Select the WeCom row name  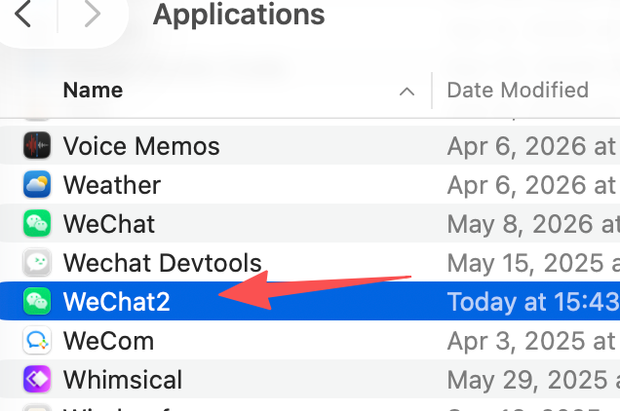pos(108,341)
